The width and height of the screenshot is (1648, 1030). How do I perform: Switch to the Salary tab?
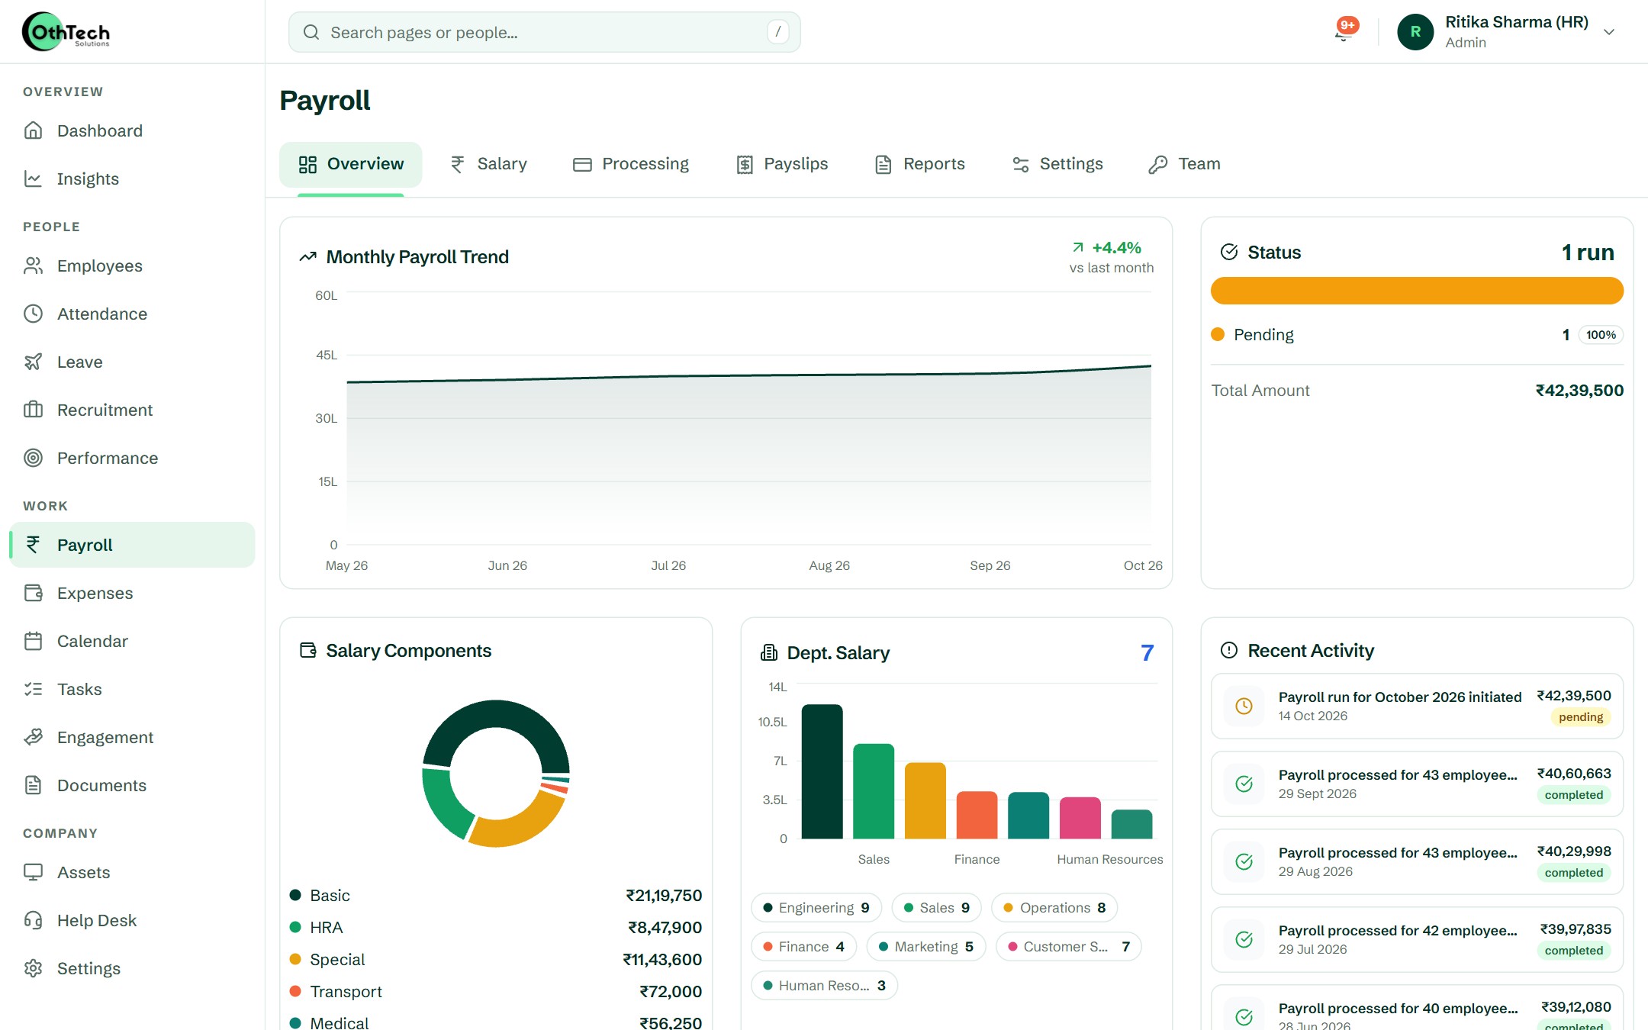(x=488, y=164)
